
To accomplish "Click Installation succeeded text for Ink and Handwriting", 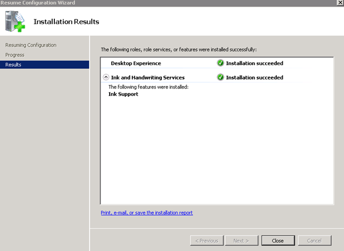I will click(254, 77).
